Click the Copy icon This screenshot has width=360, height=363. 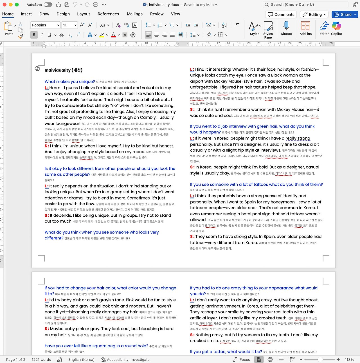click(x=21, y=30)
